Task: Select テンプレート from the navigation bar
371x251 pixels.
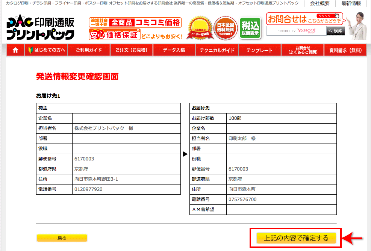Action: (x=260, y=50)
